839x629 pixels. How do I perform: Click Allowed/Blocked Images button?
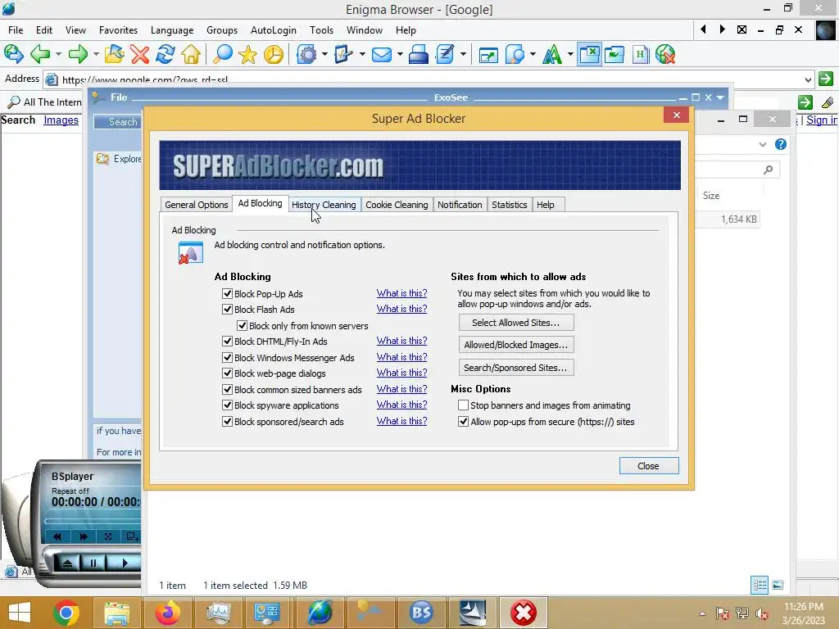[x=516, y=345]
